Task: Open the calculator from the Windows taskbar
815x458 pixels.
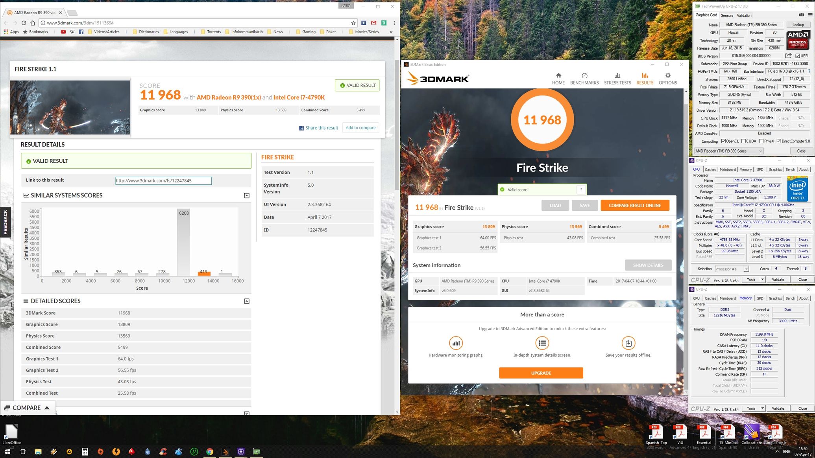Action: (85, 452)
